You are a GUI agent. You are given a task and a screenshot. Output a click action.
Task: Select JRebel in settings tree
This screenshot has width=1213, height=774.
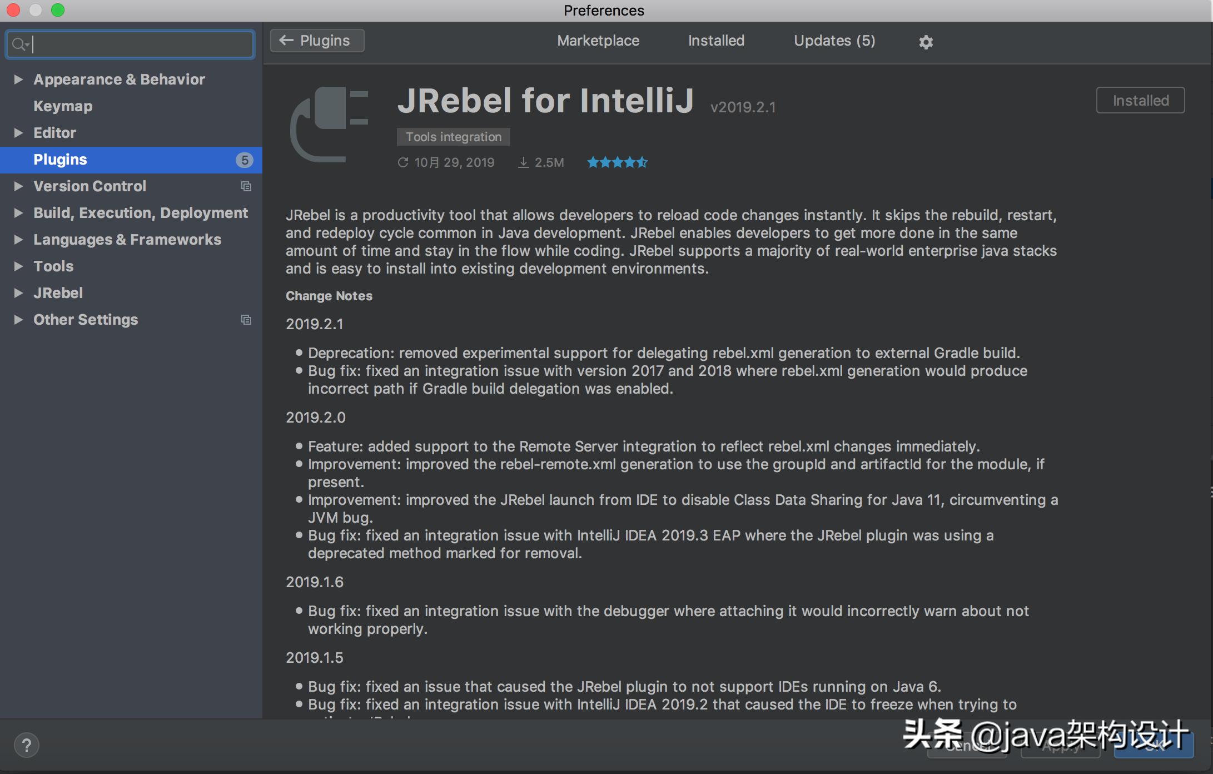[58, 293]
